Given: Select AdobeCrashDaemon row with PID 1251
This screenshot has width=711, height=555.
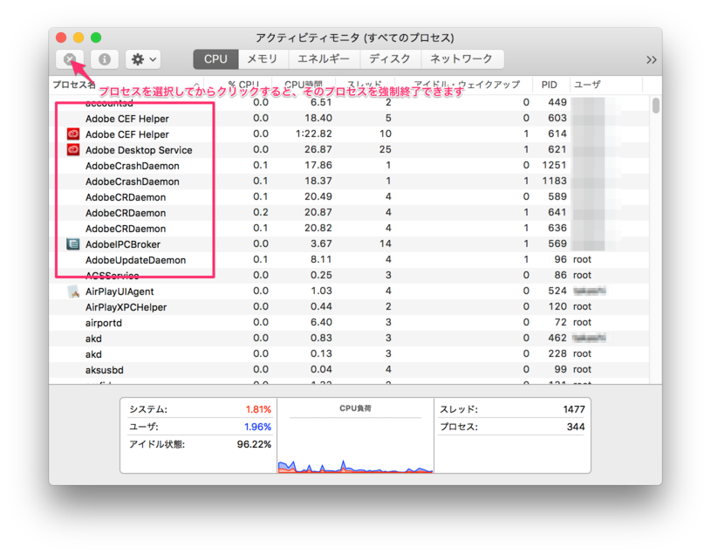Looking at the screenshot, I should [349, 166].
